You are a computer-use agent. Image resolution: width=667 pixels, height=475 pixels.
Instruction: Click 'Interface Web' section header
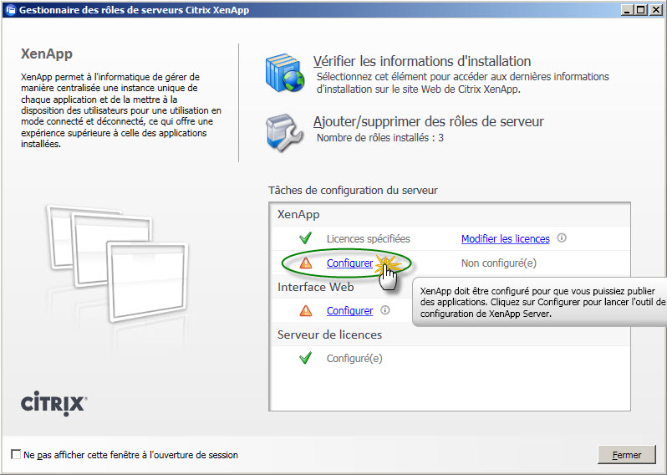tap(316, 288)
